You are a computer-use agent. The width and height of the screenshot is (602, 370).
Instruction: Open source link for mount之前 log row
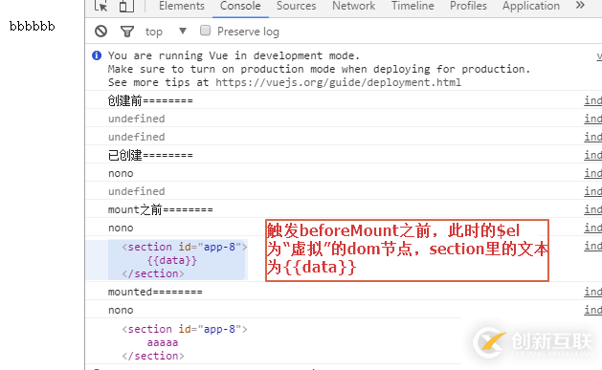point(593,209)
